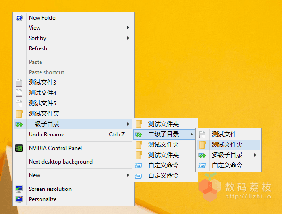Choose New Folder from the context menu
This screenshot has height=214, width=282.
coord(74,18)
